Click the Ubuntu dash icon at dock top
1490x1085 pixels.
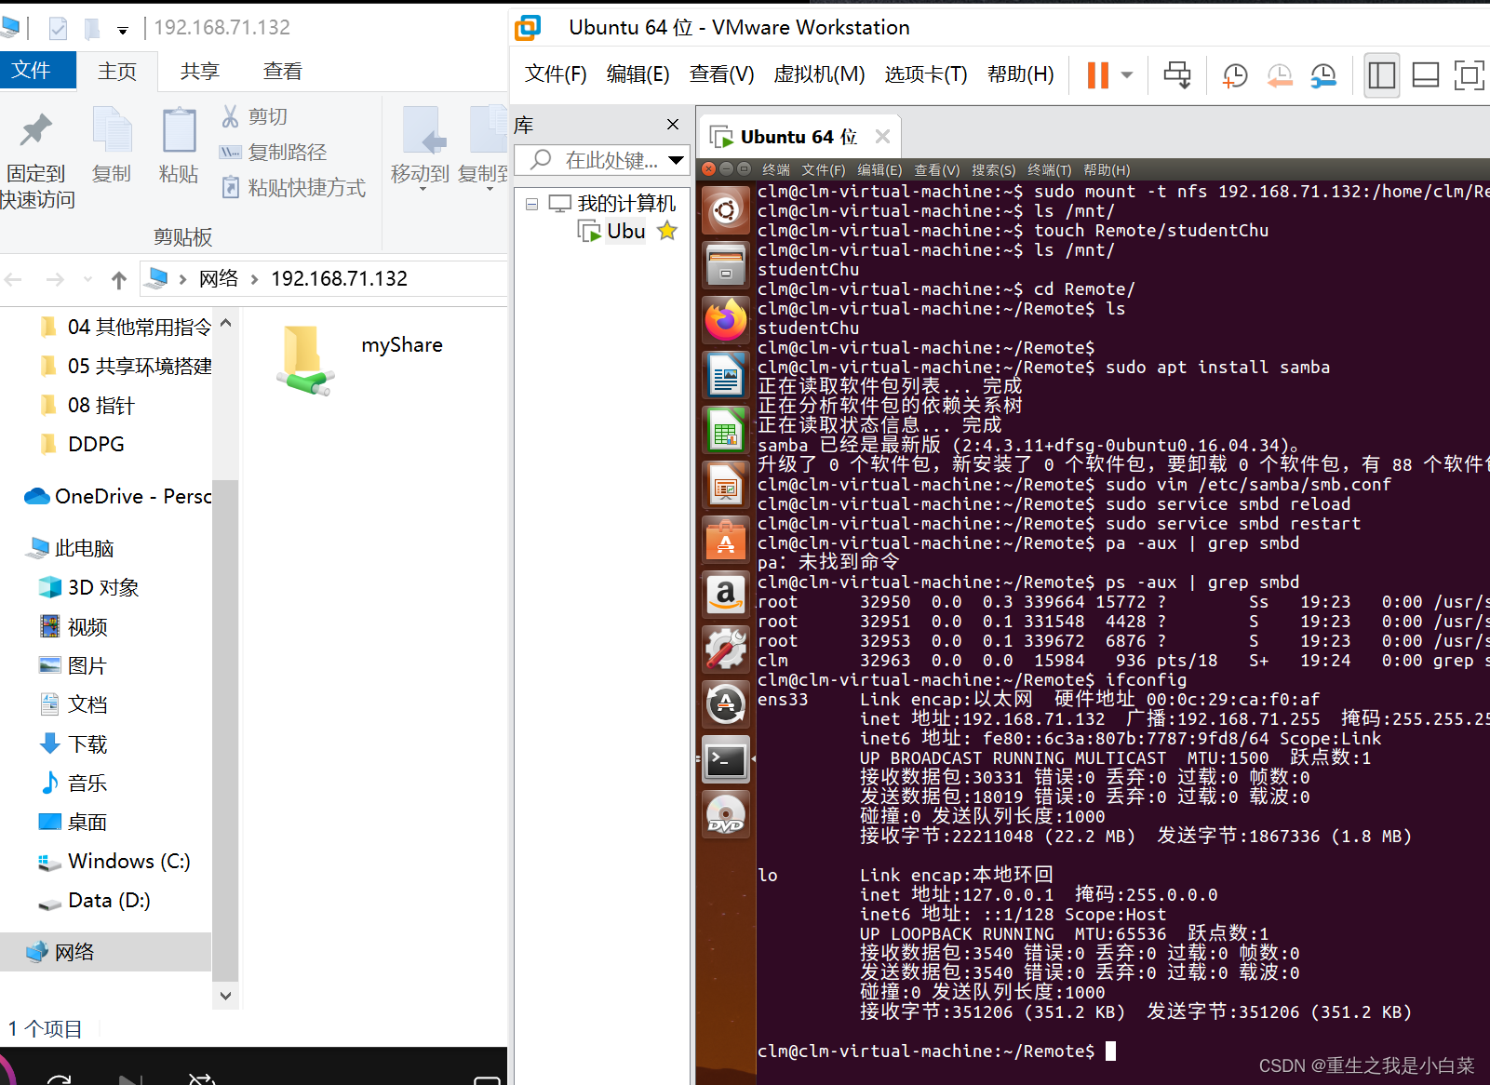[x=725, y=210]
